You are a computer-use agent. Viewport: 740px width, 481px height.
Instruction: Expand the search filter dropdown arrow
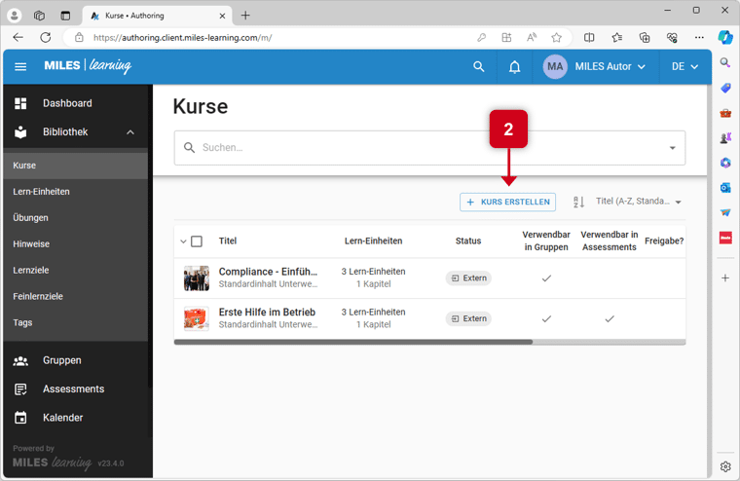click(x=672, y=148)
